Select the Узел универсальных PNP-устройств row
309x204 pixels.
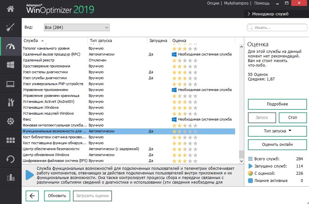tap(128, 84)
